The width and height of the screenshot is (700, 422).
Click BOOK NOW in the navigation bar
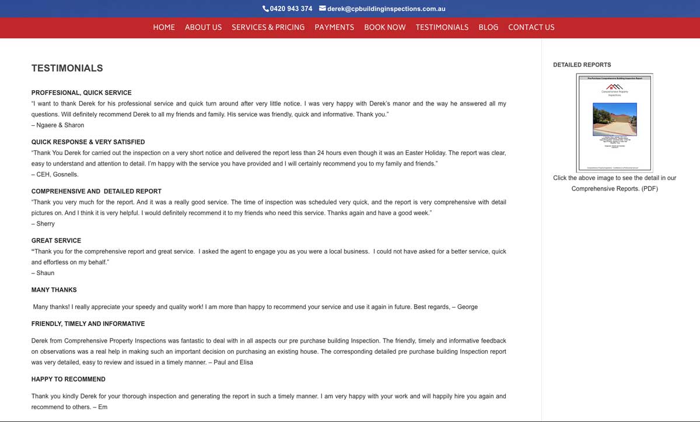384,27
